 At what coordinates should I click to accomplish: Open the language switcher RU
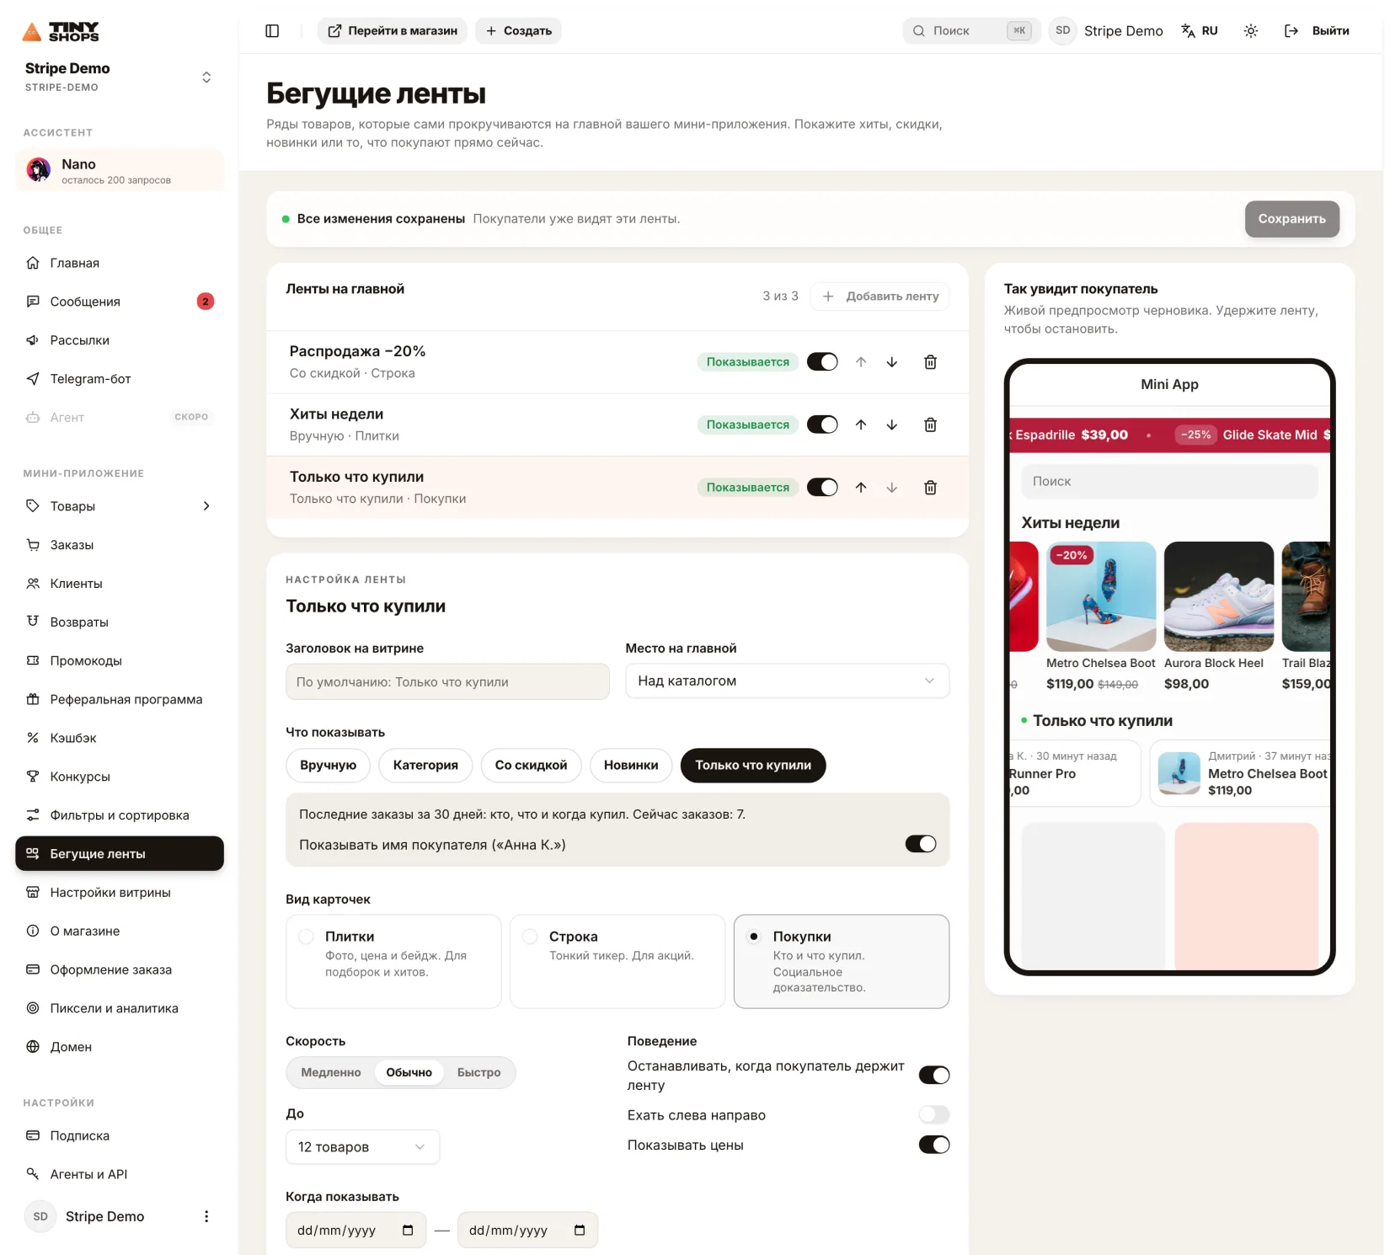click(x=1200, y=31)
